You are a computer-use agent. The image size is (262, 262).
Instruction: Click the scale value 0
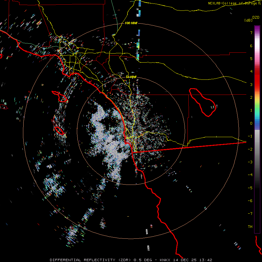point(251,123)
